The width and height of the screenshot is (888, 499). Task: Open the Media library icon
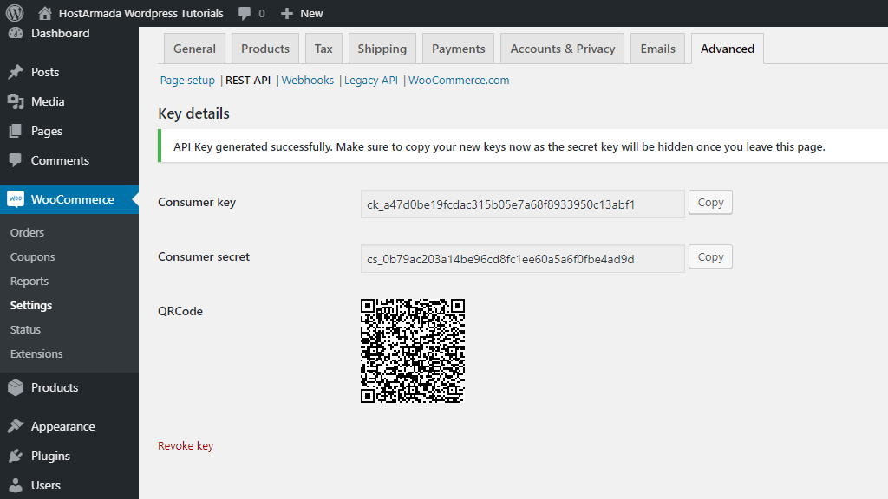[16, 101]
